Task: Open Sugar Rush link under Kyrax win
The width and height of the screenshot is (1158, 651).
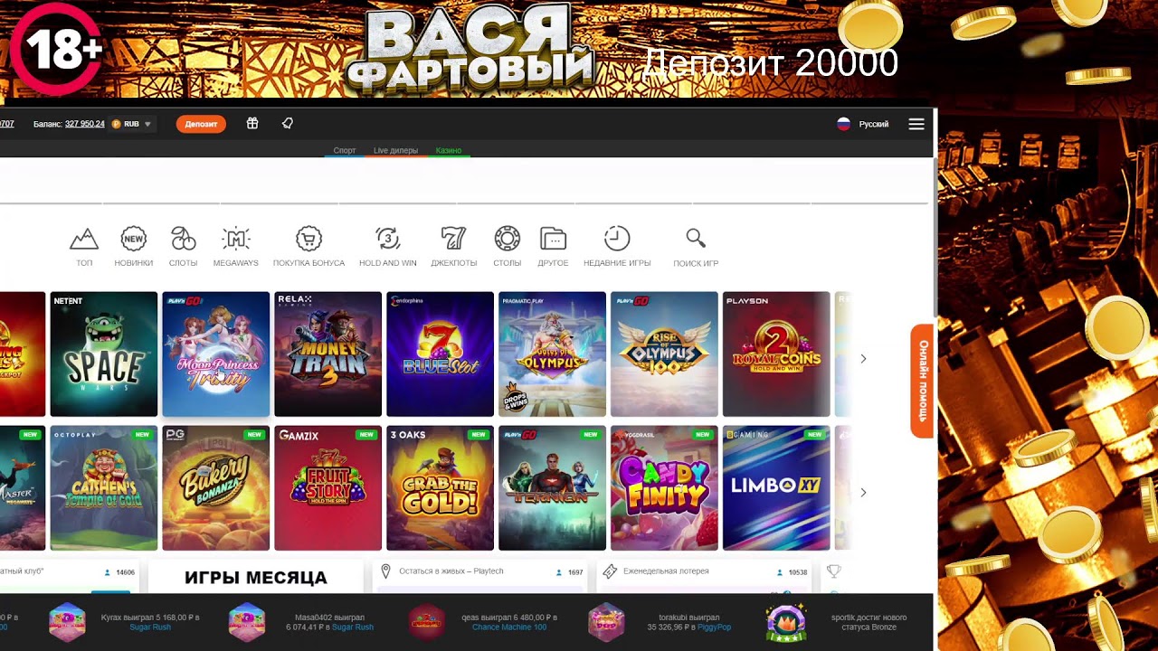Action: click(x=150, y=627)
